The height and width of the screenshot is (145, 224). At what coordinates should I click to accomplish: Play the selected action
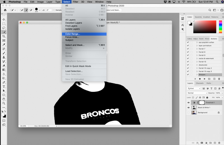(x=205, y=79)
